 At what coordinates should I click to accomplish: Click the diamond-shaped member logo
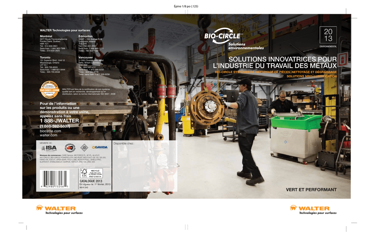(x=84, y=148)
